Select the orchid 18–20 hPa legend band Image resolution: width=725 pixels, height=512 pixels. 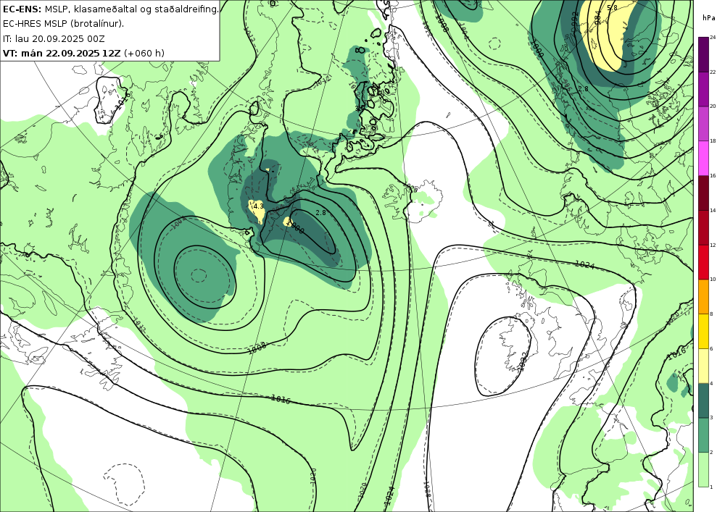703,123
